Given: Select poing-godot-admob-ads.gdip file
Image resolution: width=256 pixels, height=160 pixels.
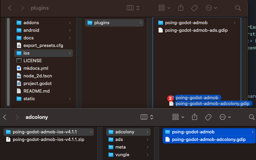Looking at the screenshot, I should 197,30.
